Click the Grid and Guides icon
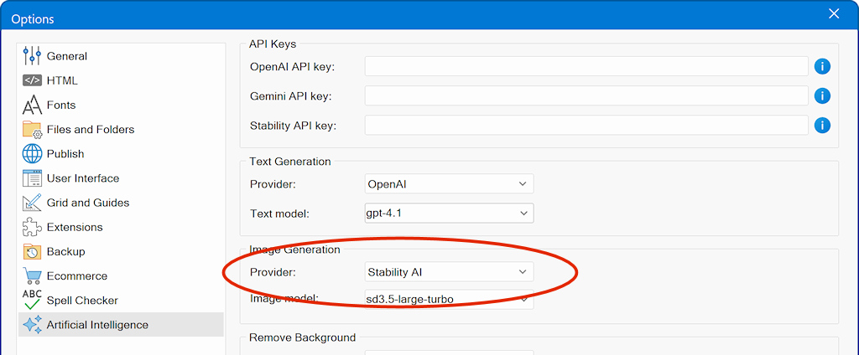The image size is (859, 355). click(x=32, y=203)
